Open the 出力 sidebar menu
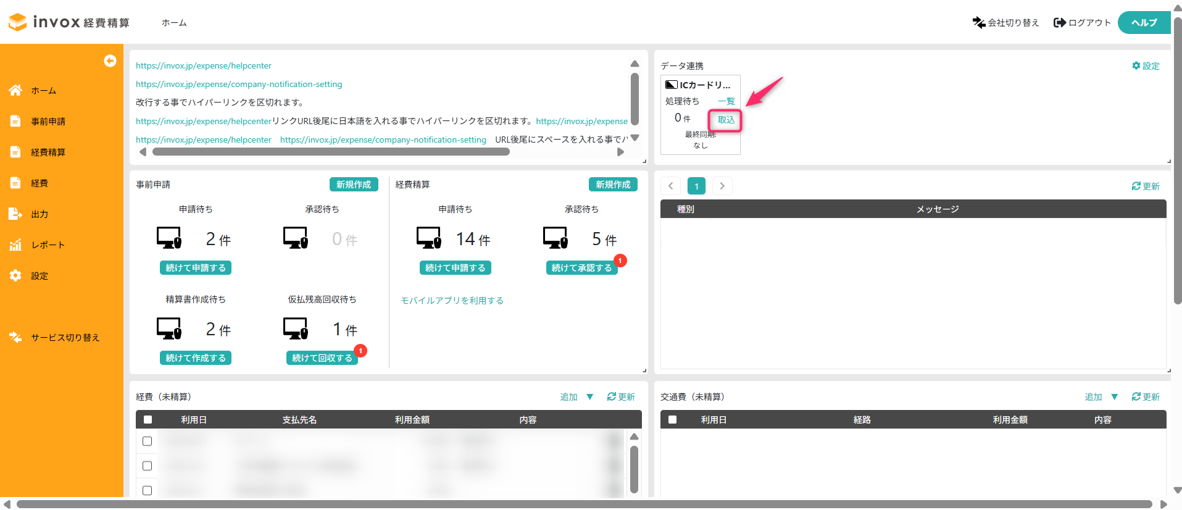This screenshot has width=1182, height=510. coord(40,214)
